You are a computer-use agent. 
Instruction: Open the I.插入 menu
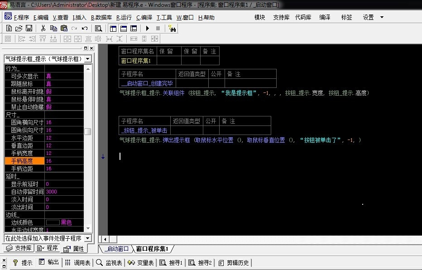point(79,18)
